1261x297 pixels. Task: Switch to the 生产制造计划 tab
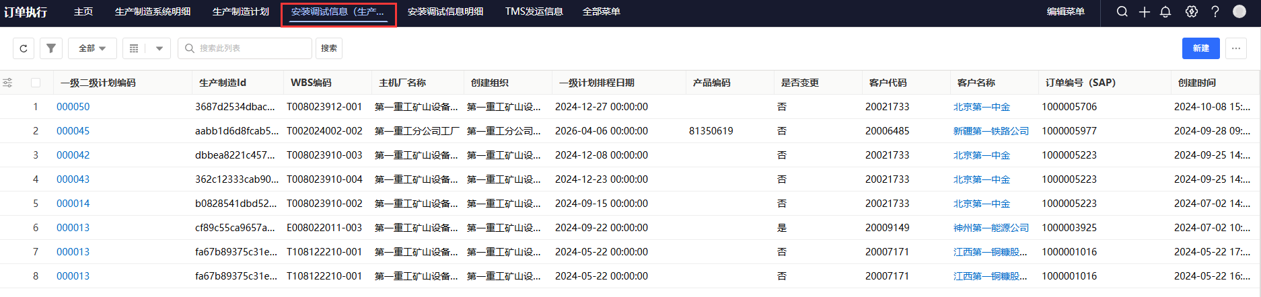[x=240, y=11]
